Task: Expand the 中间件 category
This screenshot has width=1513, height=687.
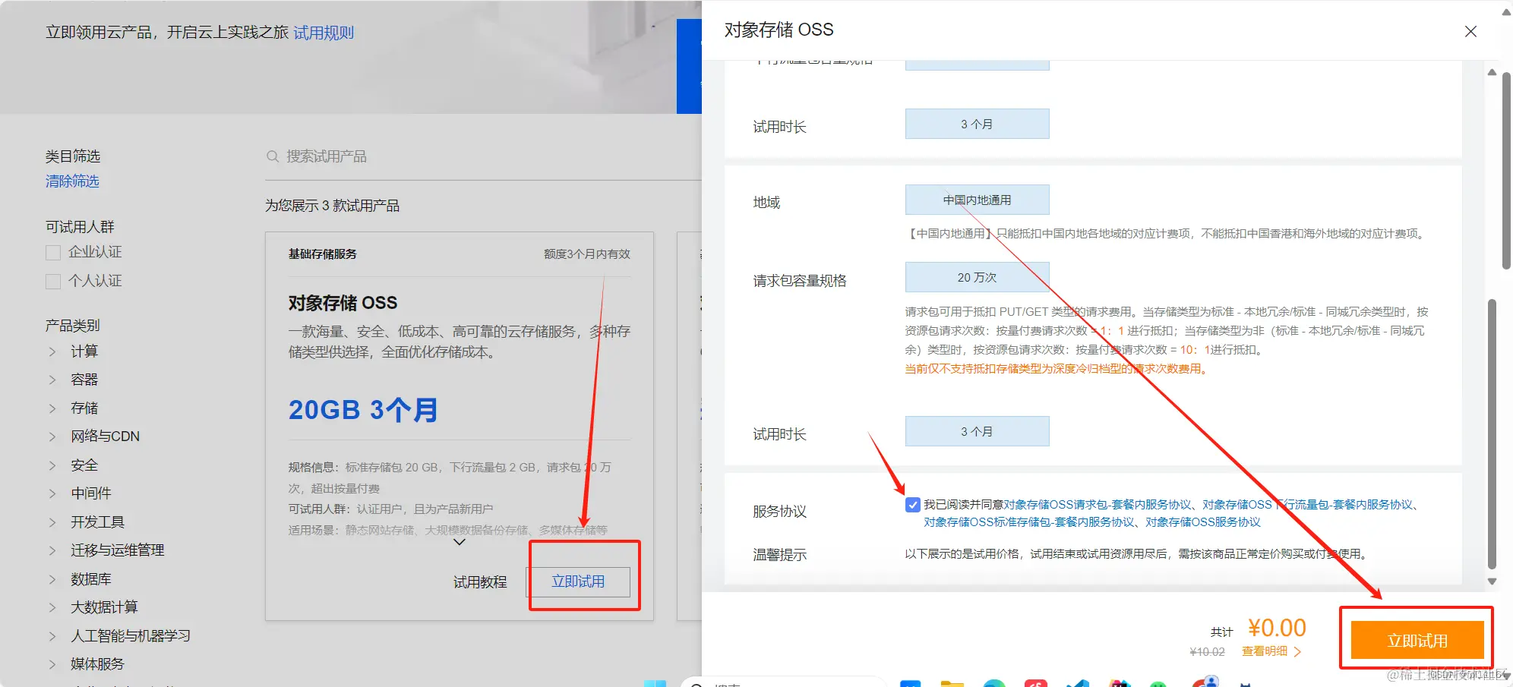Action: pyautogui.click(x=52, y=493)
